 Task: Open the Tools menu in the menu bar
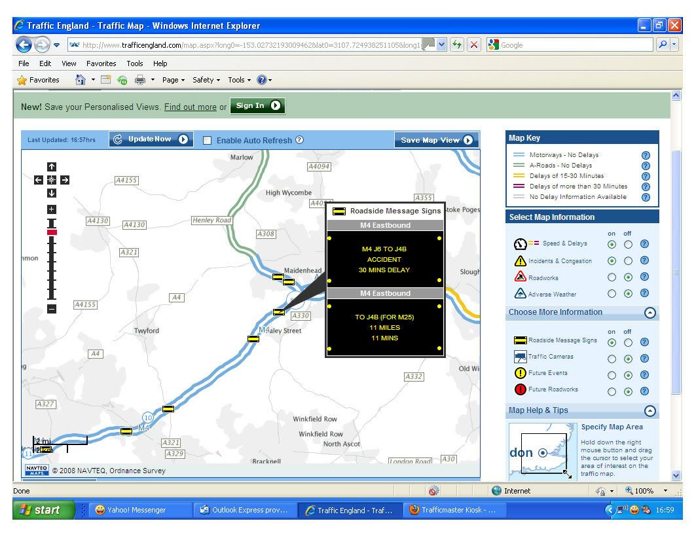(x=134, y=63)
